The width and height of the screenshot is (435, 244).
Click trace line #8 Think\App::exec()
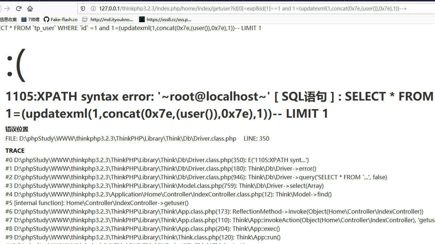[x=143, y=229]
